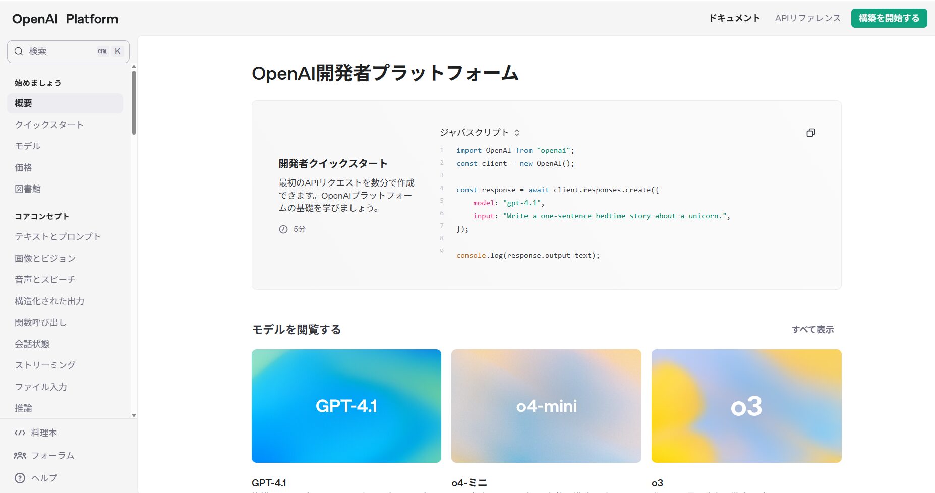This screenshot has width=935, height=493.
Task: Open 会話状態 in the sidebar
Action: click(65, 344)
